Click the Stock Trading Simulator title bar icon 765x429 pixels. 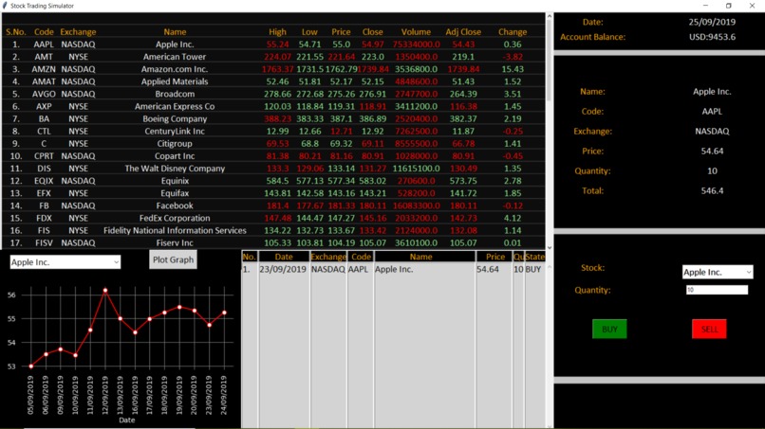(5, 6)
